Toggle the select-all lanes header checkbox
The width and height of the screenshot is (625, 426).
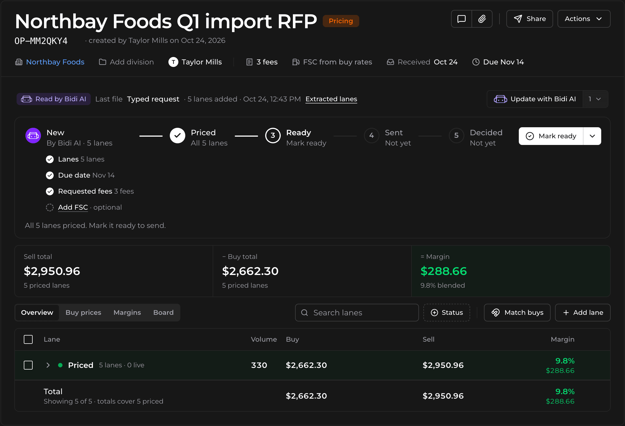click(x=28, y=339)
